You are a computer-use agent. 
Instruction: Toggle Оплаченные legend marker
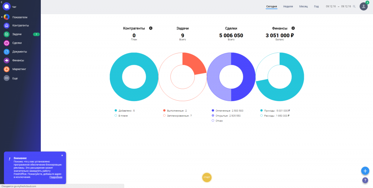[x=213, y=111]
